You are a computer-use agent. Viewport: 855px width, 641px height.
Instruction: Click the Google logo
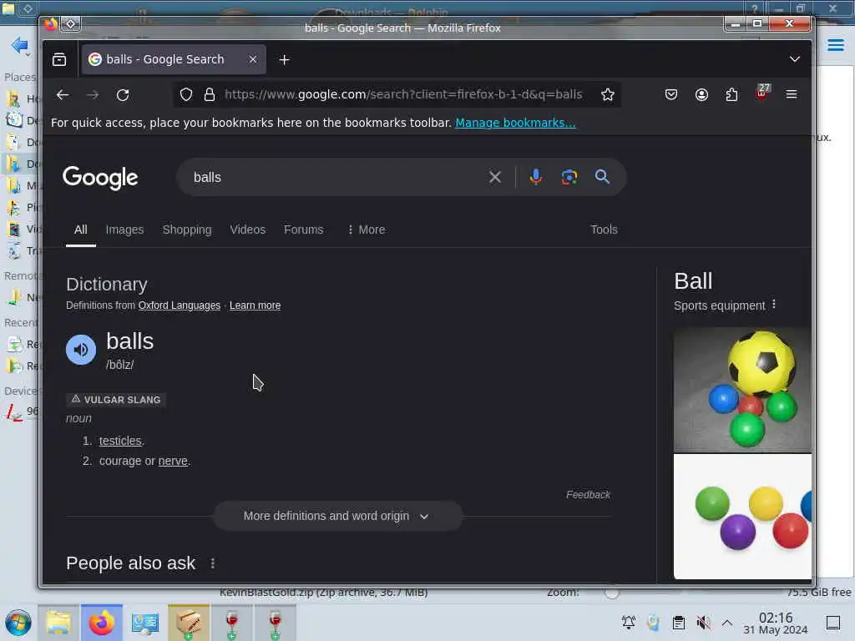100,178
